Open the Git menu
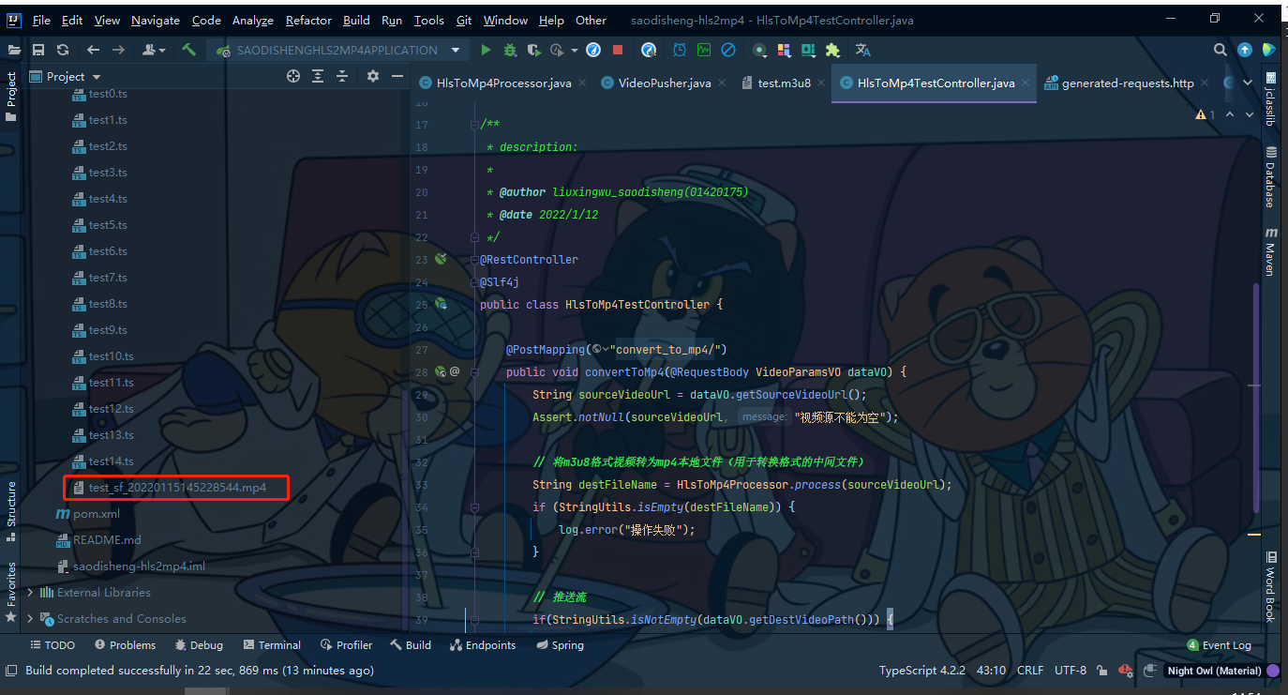1288x695 pixels. click(x=464, y=20)
